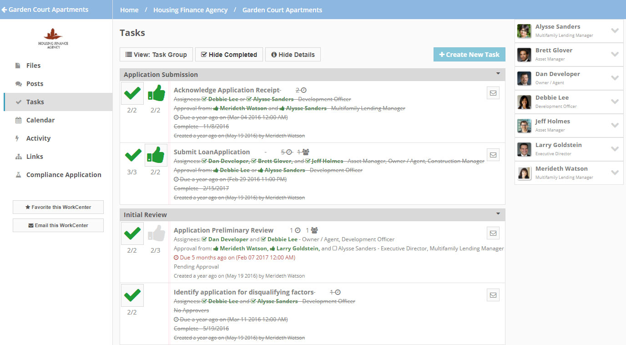Viewport: 626px width, 345px height.
Task: Collapse the Application Submission group
Action: (498, 74)
